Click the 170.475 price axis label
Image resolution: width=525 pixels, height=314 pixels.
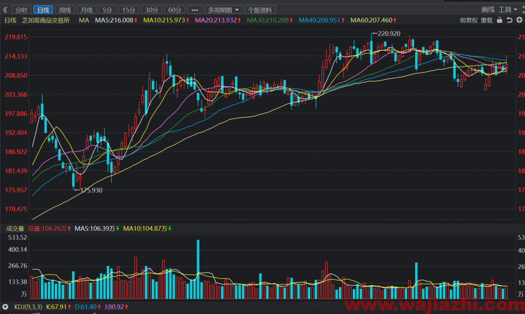[16, 209]
